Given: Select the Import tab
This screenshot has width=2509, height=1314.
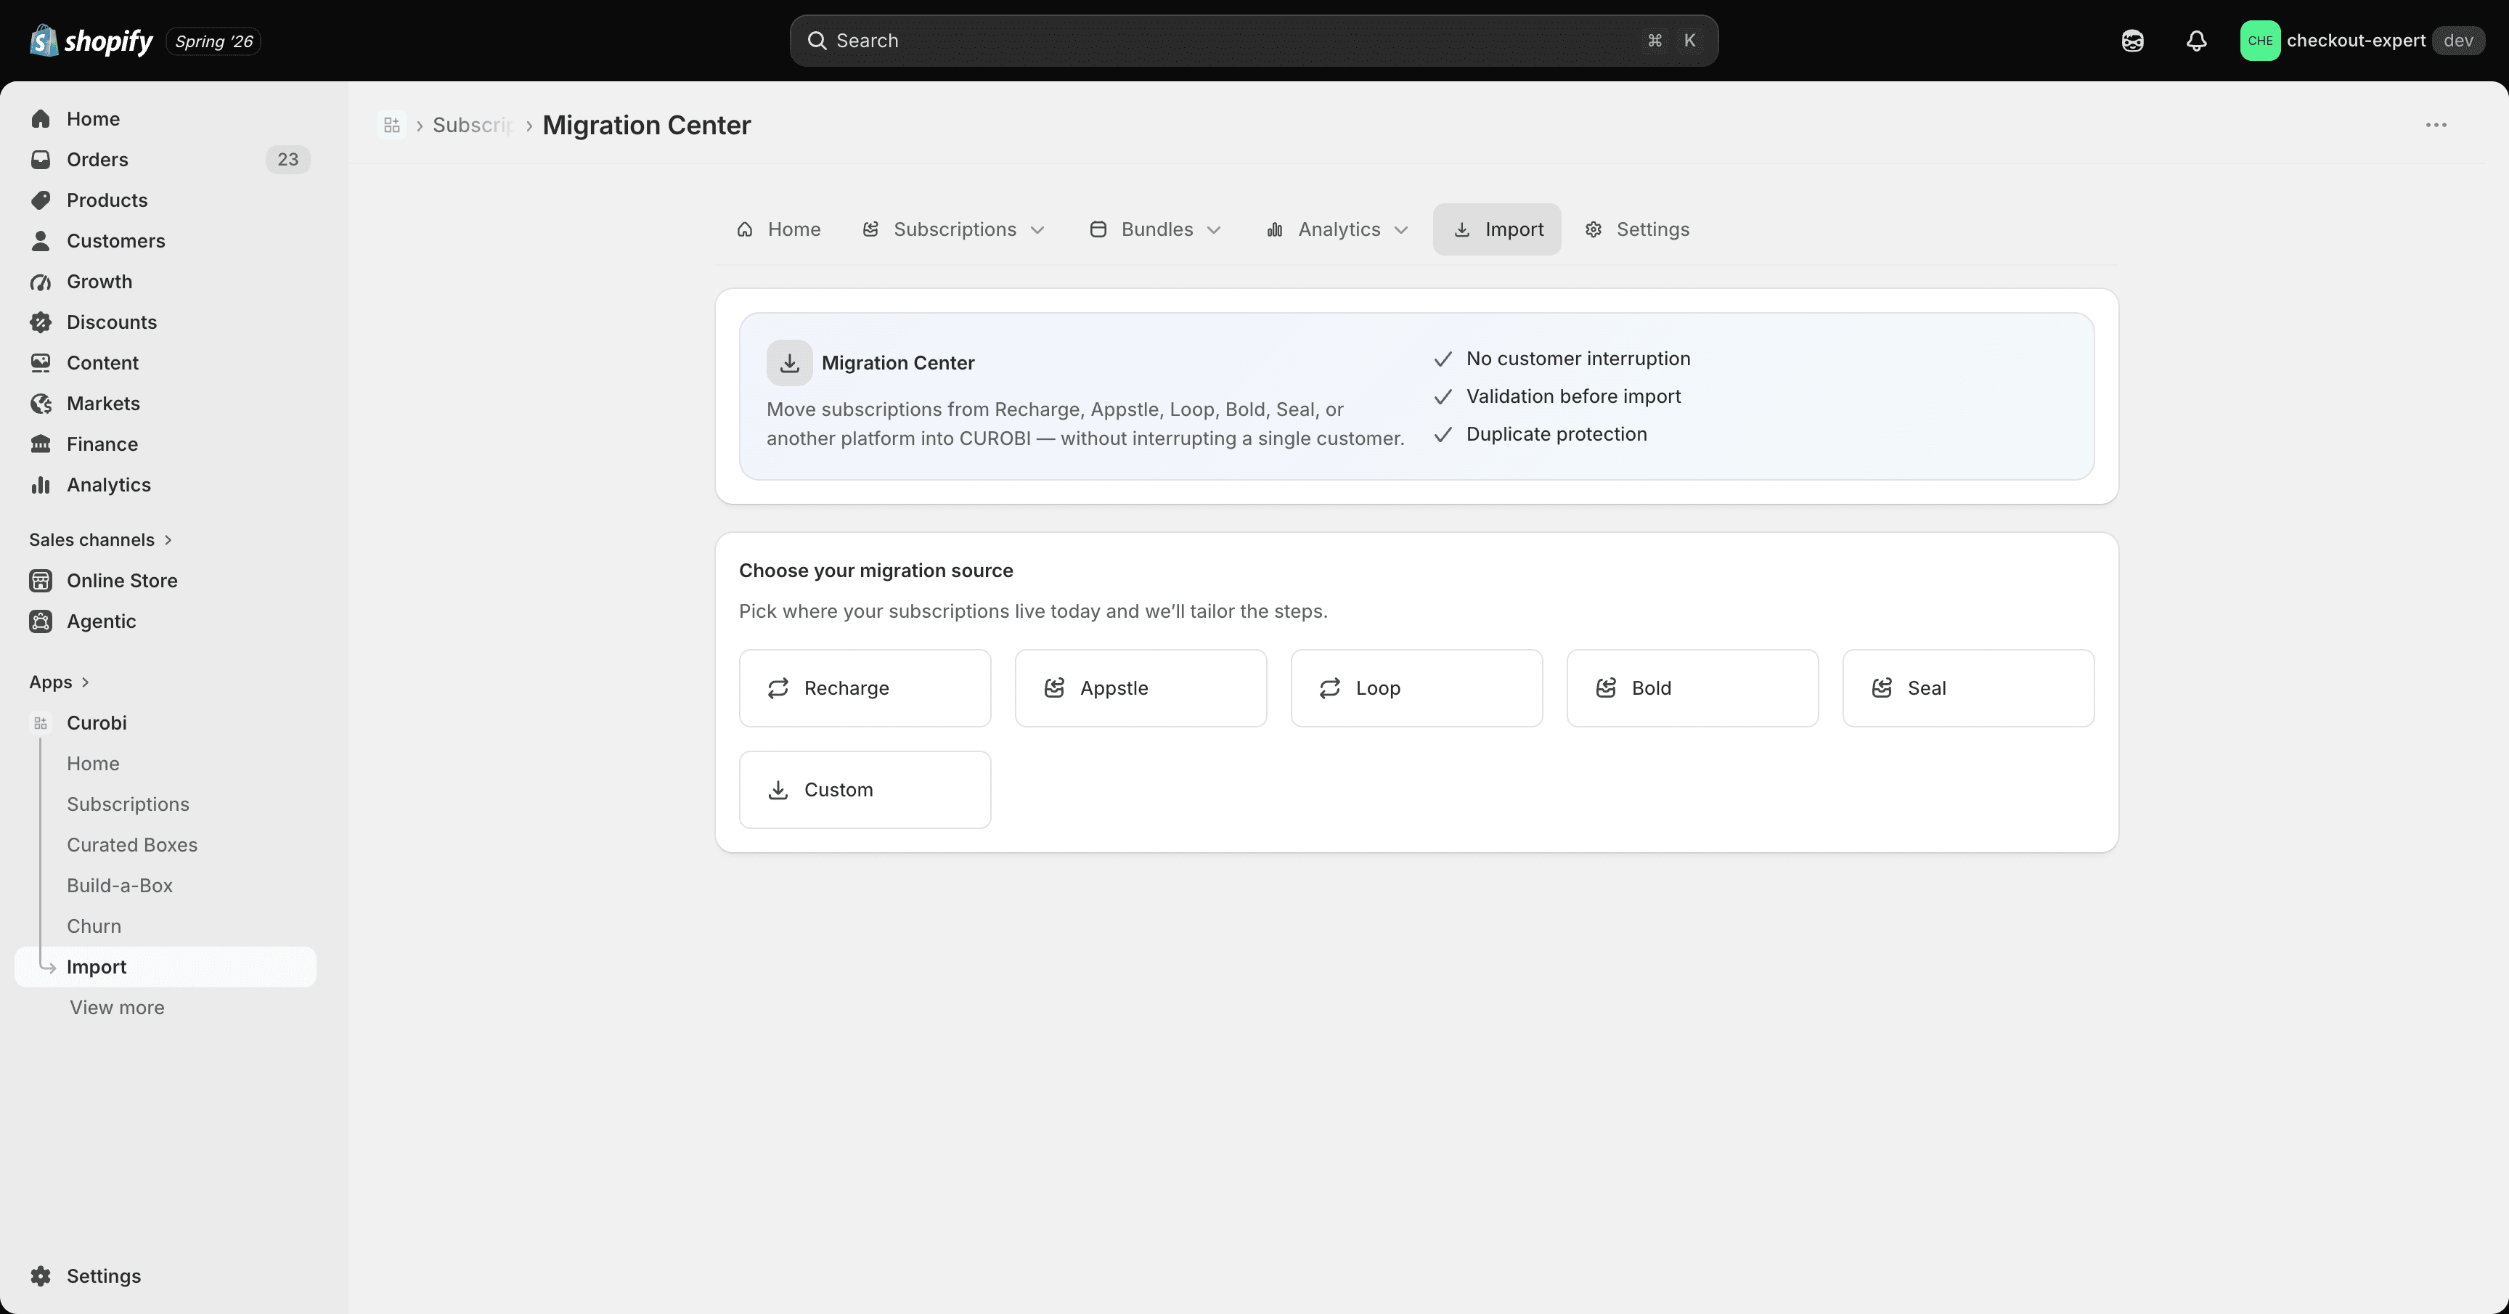Looking at the screenshot, I should tap(1497, 230).
